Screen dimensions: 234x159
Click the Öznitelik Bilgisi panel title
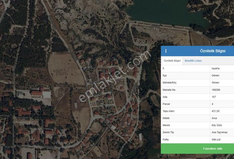pos(212,51)
